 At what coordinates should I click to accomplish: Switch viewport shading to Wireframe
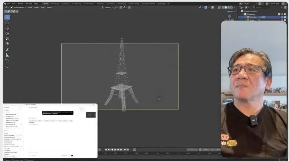223,7
